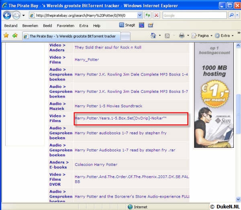
Task: Click the address bar URL field
Action: click(86, 15)
